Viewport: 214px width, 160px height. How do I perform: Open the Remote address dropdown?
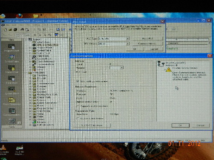coord(122,67)
